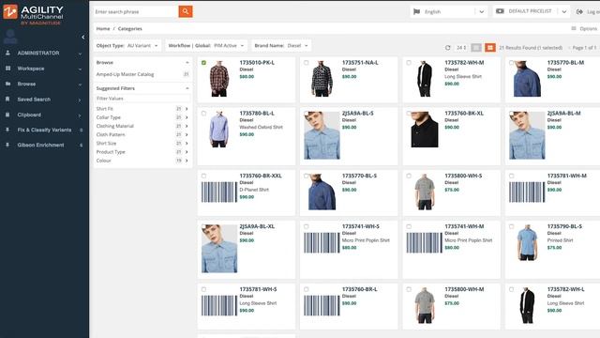Click the Administrator person icon

[x=7, y=53]
